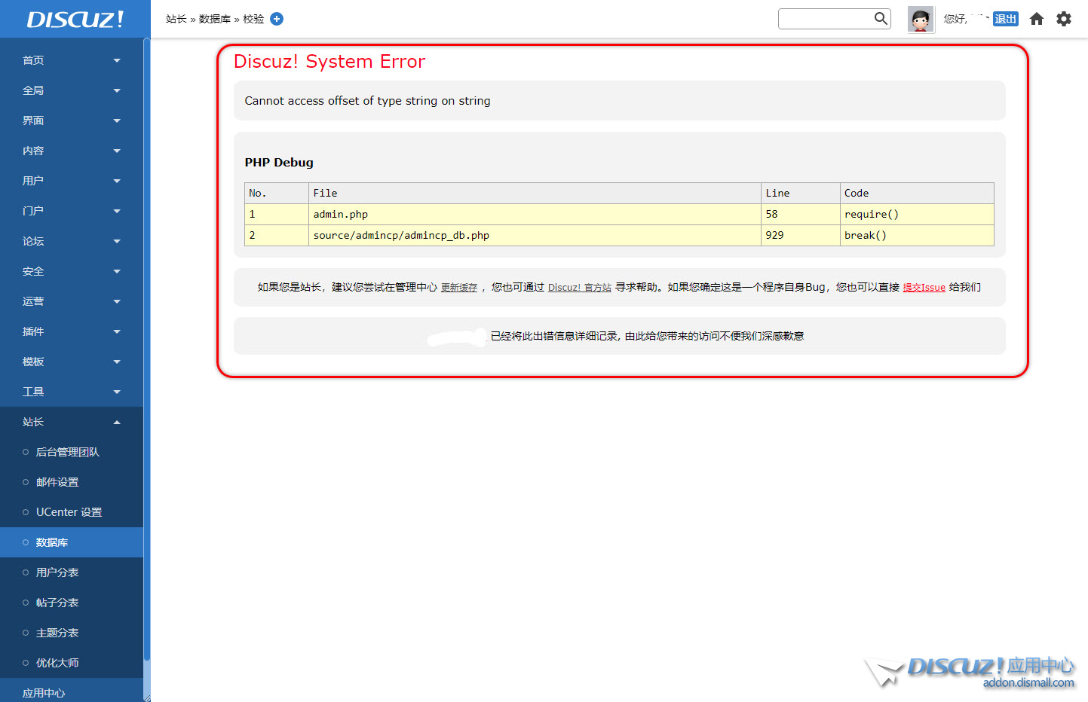Click the blue plus icon beside 校验
The width and height of the screenshot is (1088, 702).
(277, 19)
